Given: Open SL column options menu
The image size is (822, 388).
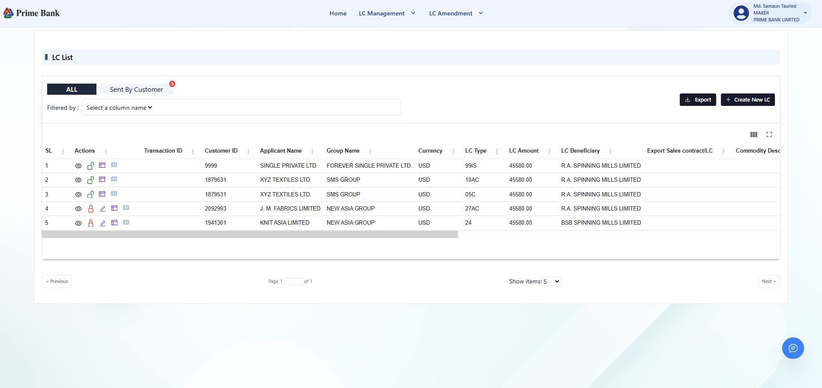Looking at the screenshot, I should point(63,151).
